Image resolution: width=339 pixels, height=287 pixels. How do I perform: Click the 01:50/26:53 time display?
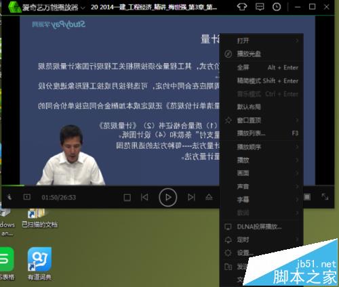[59, 198]
